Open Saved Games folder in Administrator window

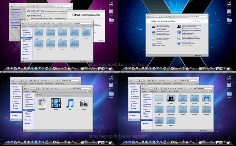coord(159,120)
